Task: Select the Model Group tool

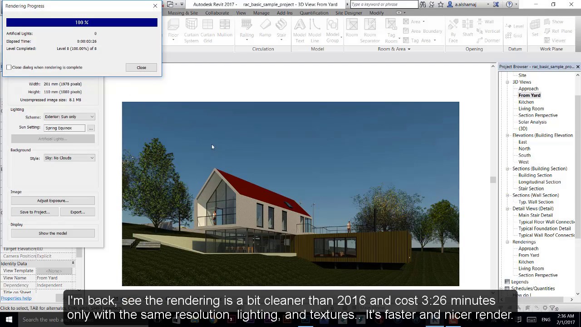Action: click(333, 31)
